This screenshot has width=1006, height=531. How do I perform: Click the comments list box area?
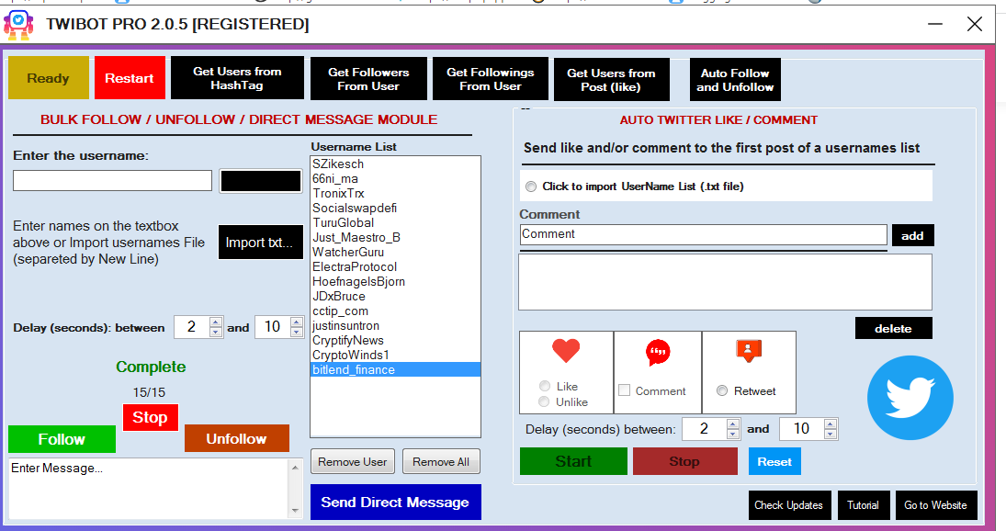click(725, 282)
